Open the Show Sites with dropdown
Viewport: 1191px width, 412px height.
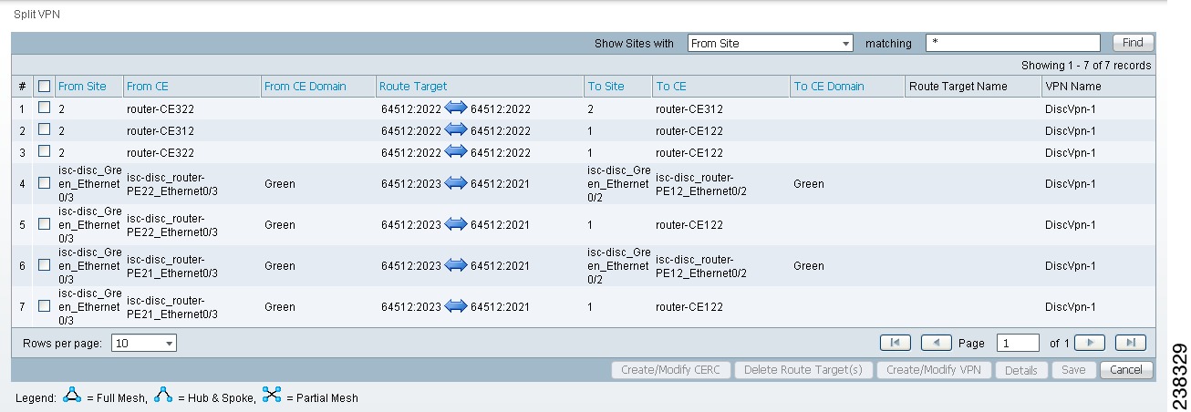pyautogui.click(x=771, y=43)
